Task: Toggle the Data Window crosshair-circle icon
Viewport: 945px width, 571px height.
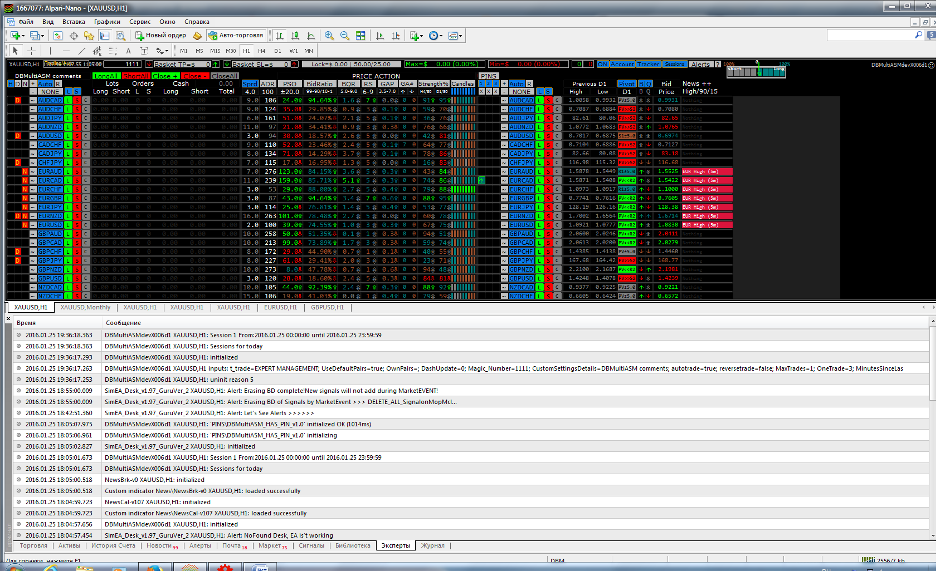Action: pyautogui.click(x=74, y=35)
